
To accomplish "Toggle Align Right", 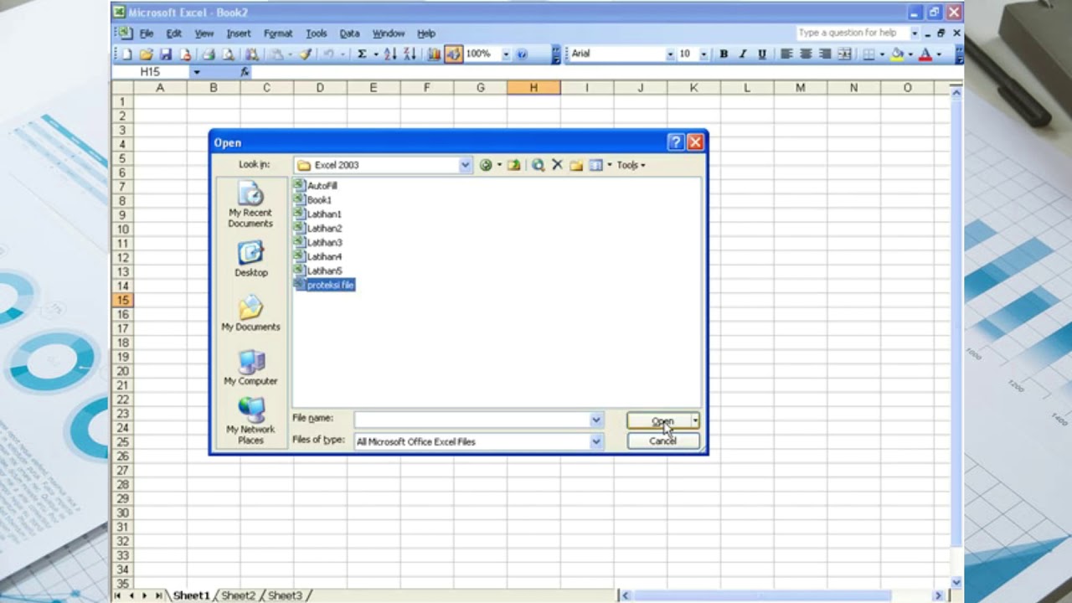I will [x=825, y=54].
